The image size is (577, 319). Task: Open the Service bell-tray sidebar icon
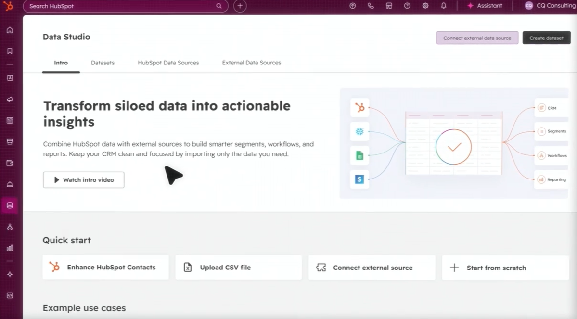click(x=10, y=184)
